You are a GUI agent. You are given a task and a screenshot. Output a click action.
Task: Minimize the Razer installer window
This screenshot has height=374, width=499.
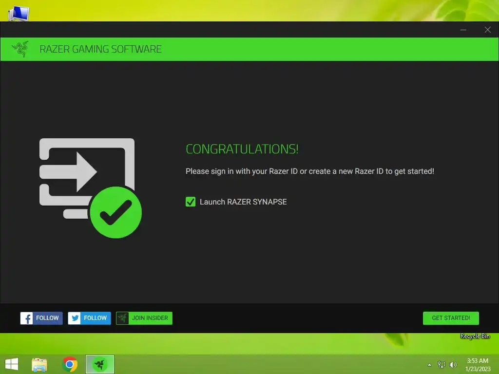point(463,30)
